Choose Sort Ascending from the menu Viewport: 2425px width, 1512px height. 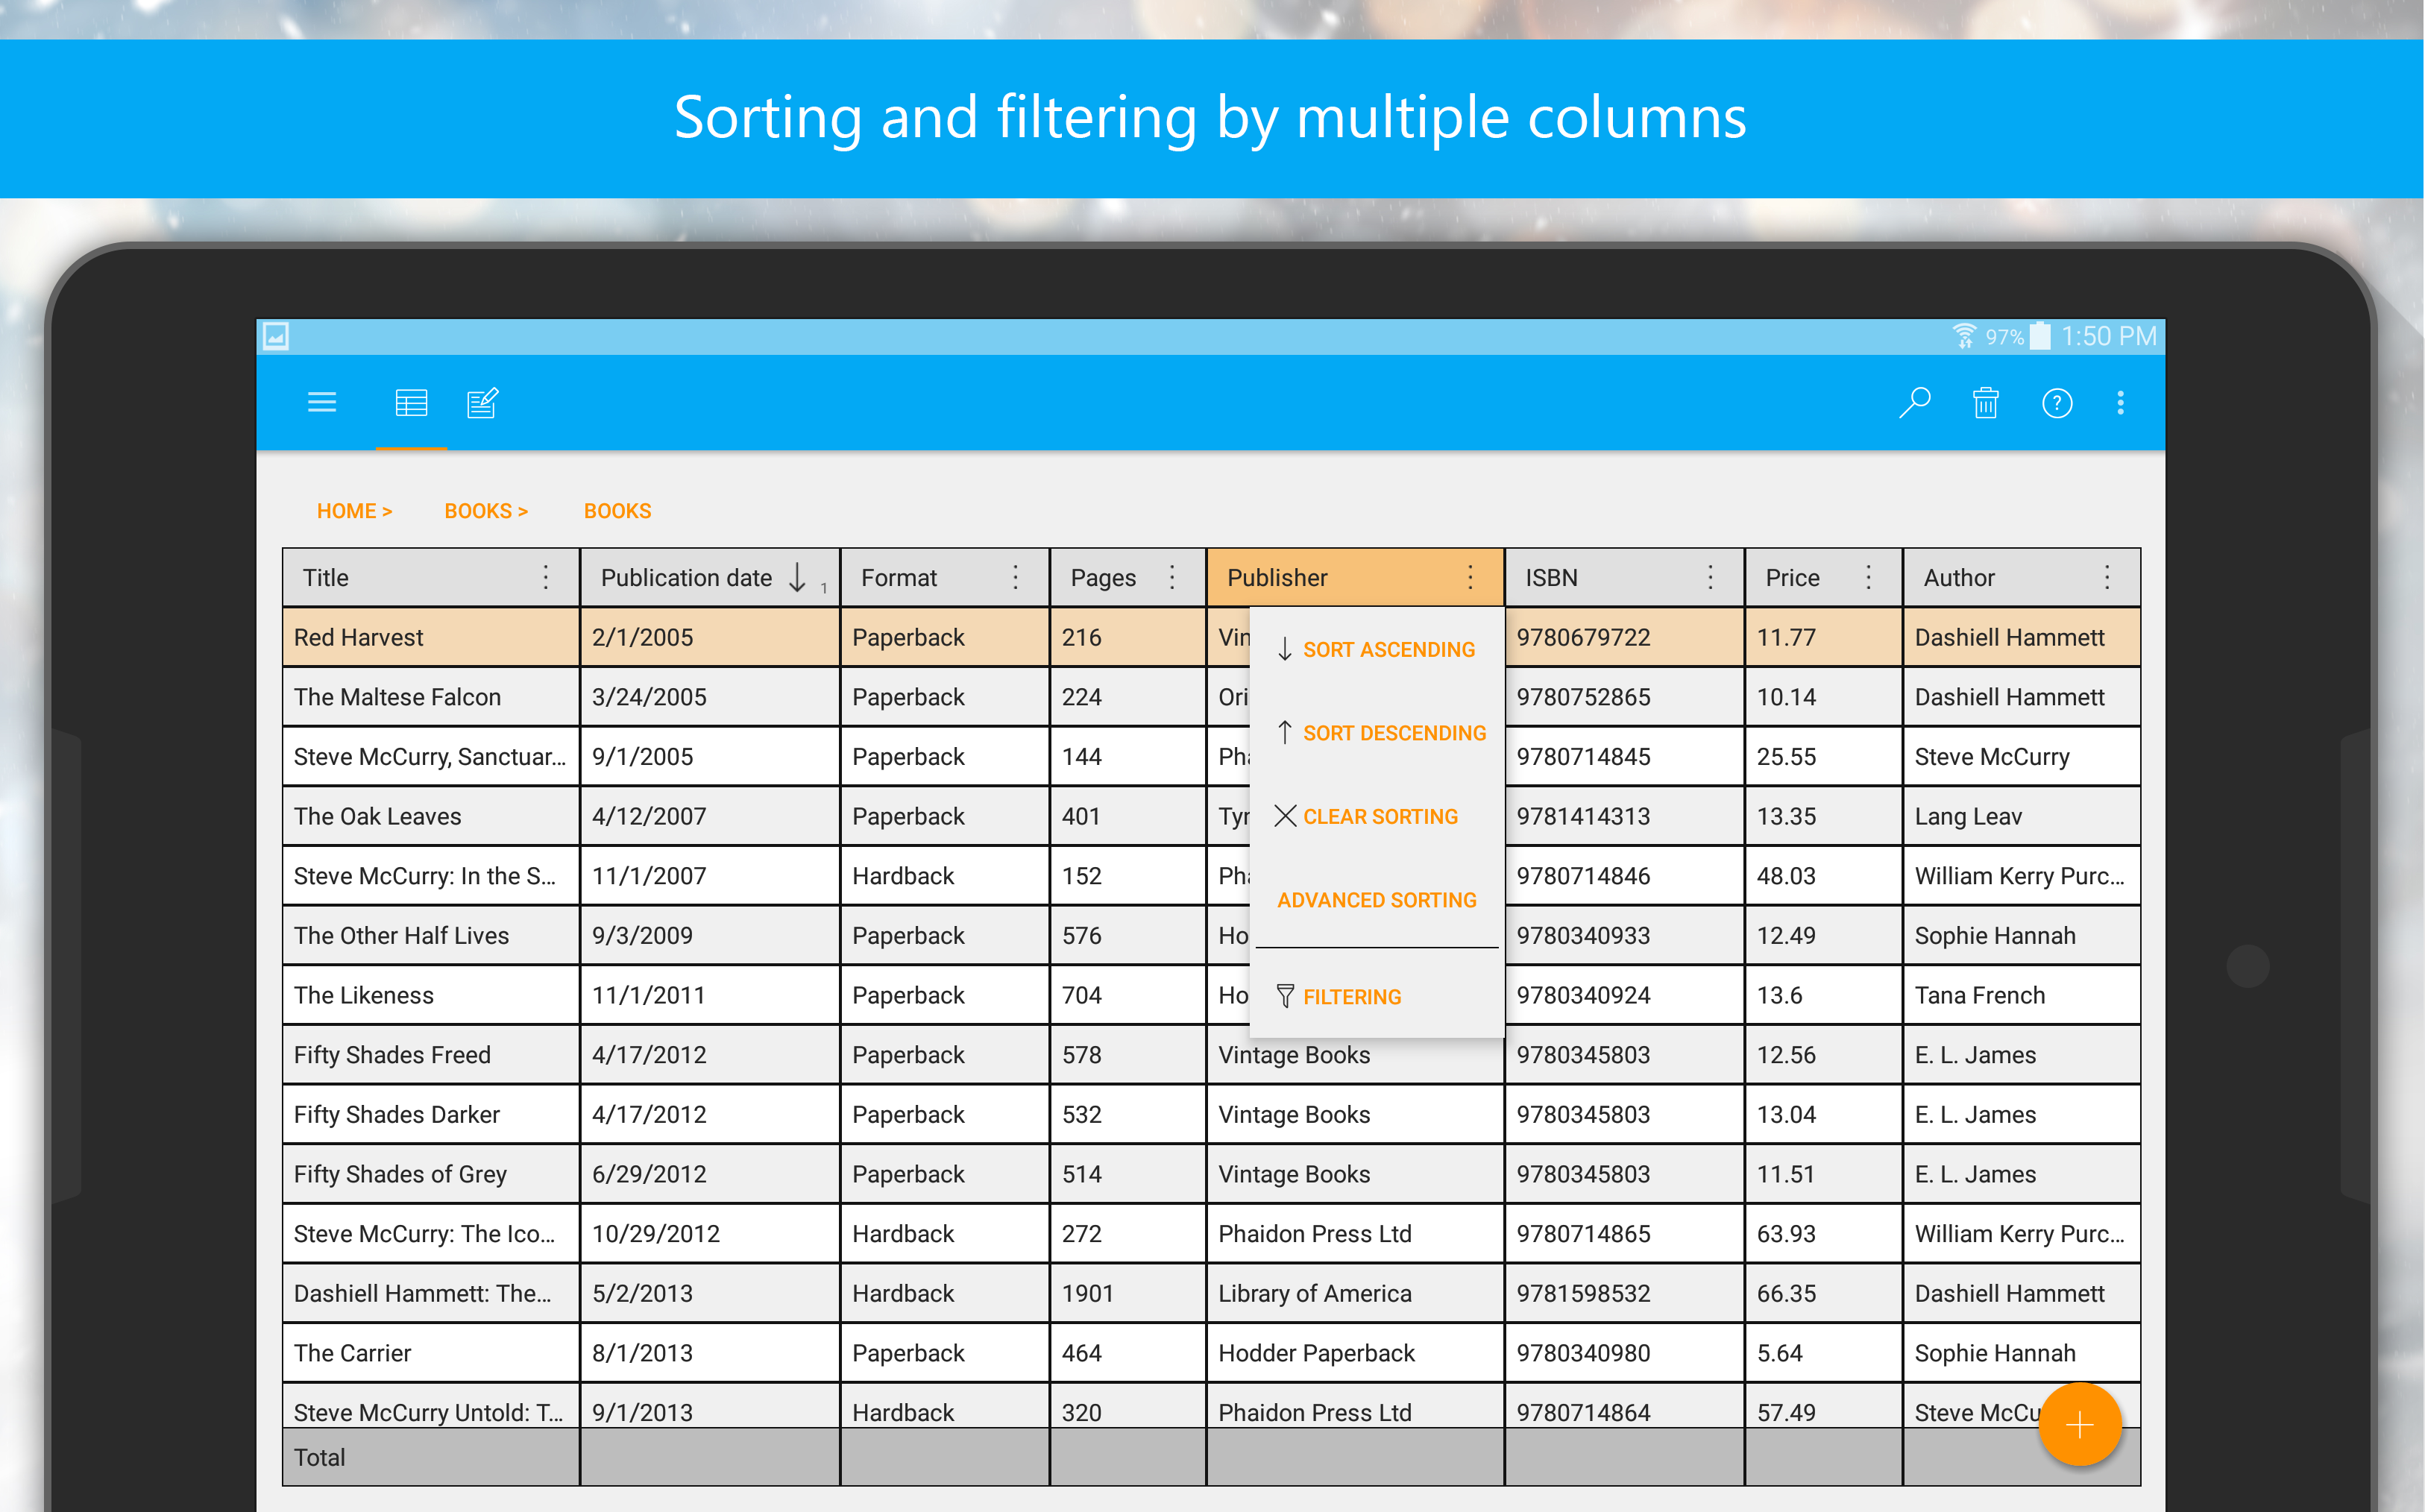tap(1376, 650)
